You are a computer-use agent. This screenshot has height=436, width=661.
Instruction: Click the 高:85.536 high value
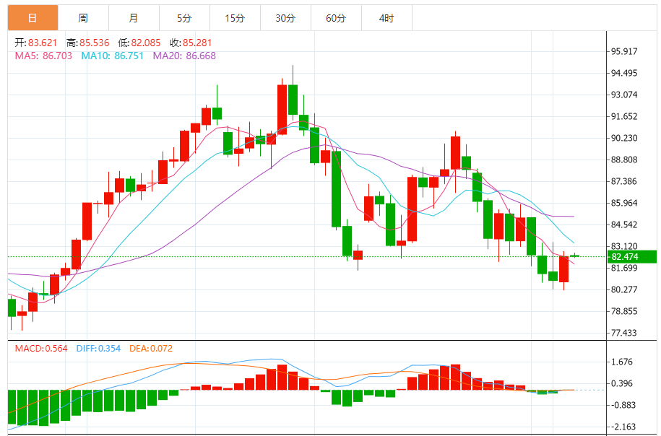click(87, 43)
